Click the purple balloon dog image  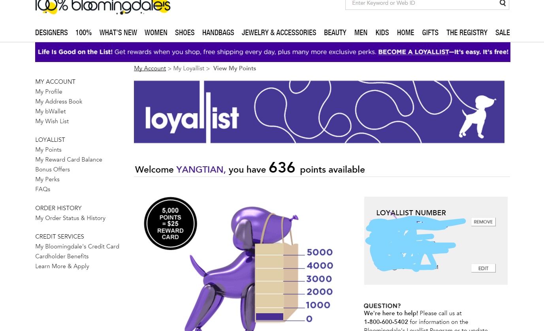tap(237, 269)
